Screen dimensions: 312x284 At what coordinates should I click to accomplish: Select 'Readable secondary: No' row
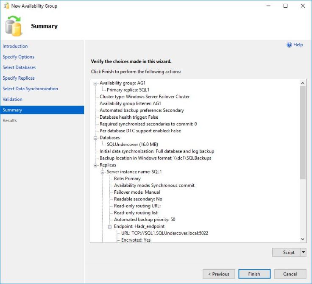point(138,199)
